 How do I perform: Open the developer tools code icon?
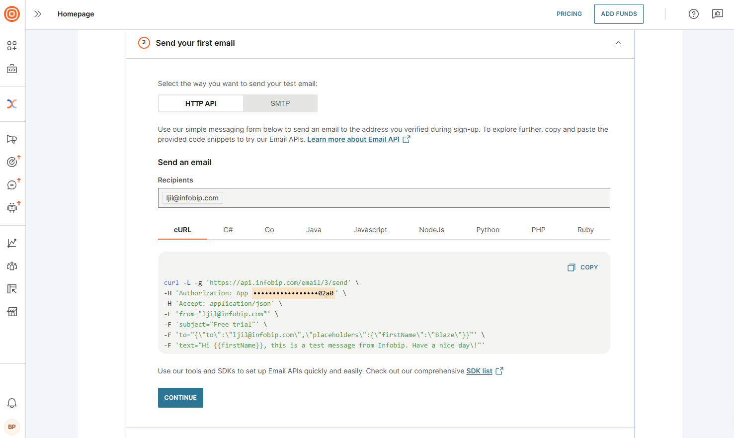(x=12, y=69)
